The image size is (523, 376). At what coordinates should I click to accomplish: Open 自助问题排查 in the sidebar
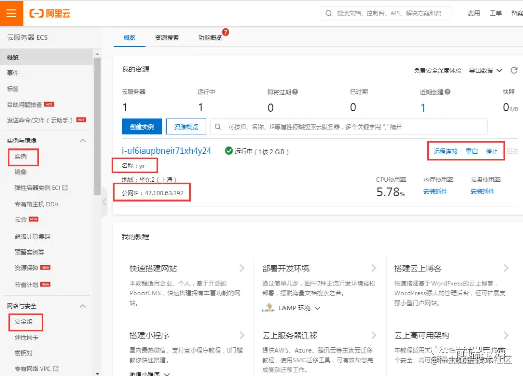[x=25, y=105]
